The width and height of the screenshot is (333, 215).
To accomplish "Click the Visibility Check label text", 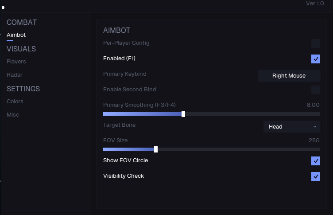I will [x=124, y=176].
